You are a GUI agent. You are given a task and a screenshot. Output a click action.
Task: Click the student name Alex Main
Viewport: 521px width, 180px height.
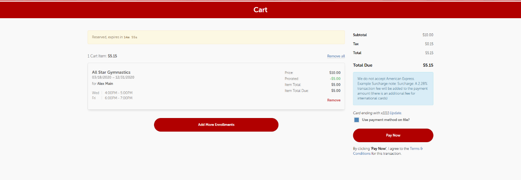105,84
